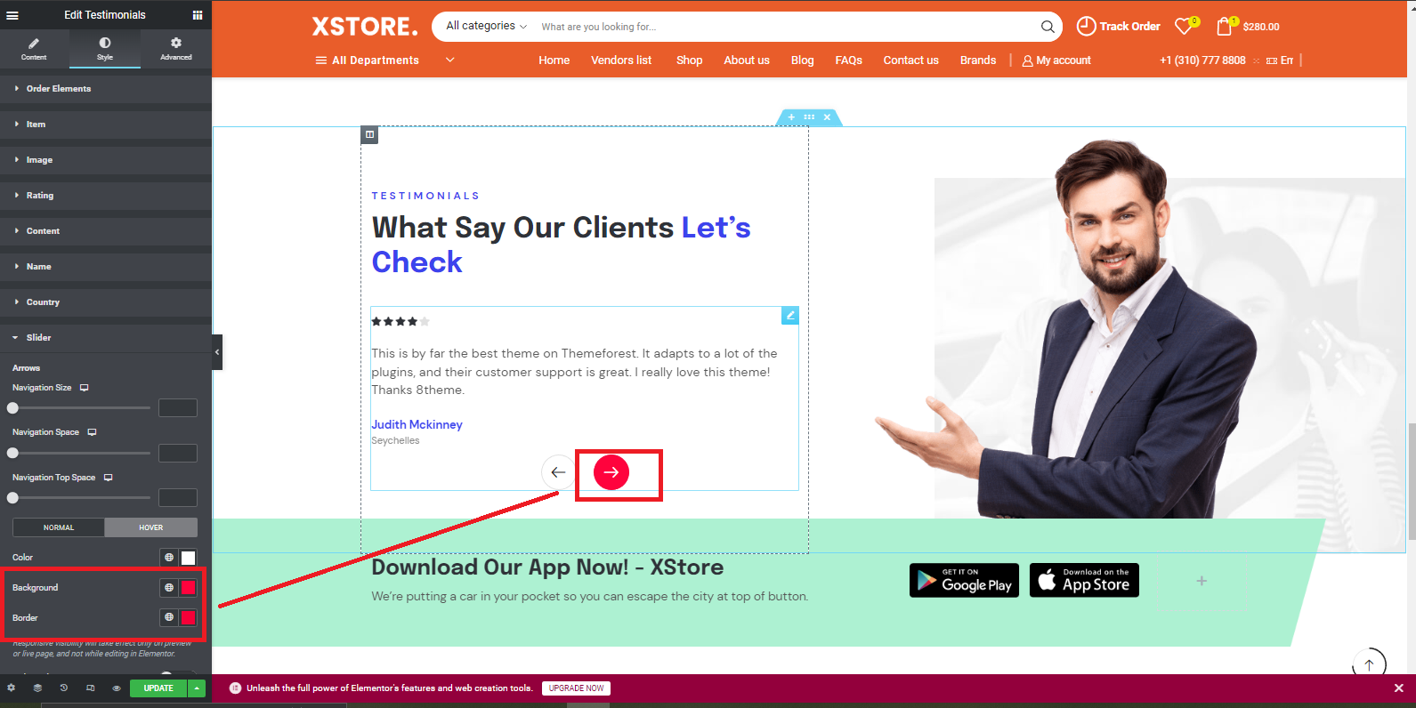1416x708 pixels.
Task: Open Navigator layers icon in footer
Action: click(37, 688)
